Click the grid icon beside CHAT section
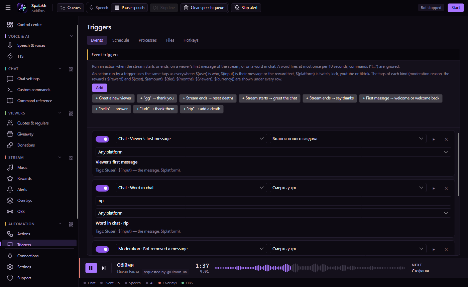This screenshot has height=287, width=468. (71, 69)
